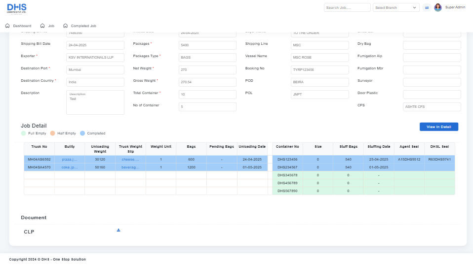Open the cheese truck weight slip link
Viewport: 473px width, 265px height.
(x=130, y=160)
